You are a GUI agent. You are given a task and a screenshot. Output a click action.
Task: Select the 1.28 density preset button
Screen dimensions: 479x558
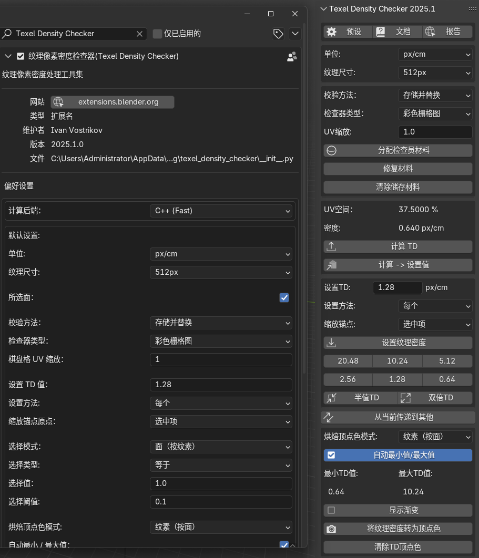click(x=398, y=379)
